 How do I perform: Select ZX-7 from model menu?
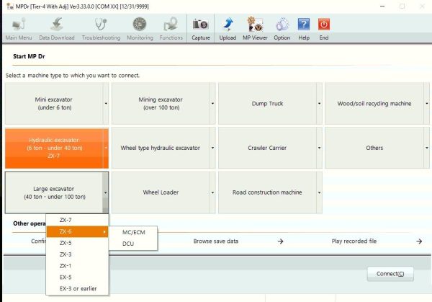pos(77,220)
